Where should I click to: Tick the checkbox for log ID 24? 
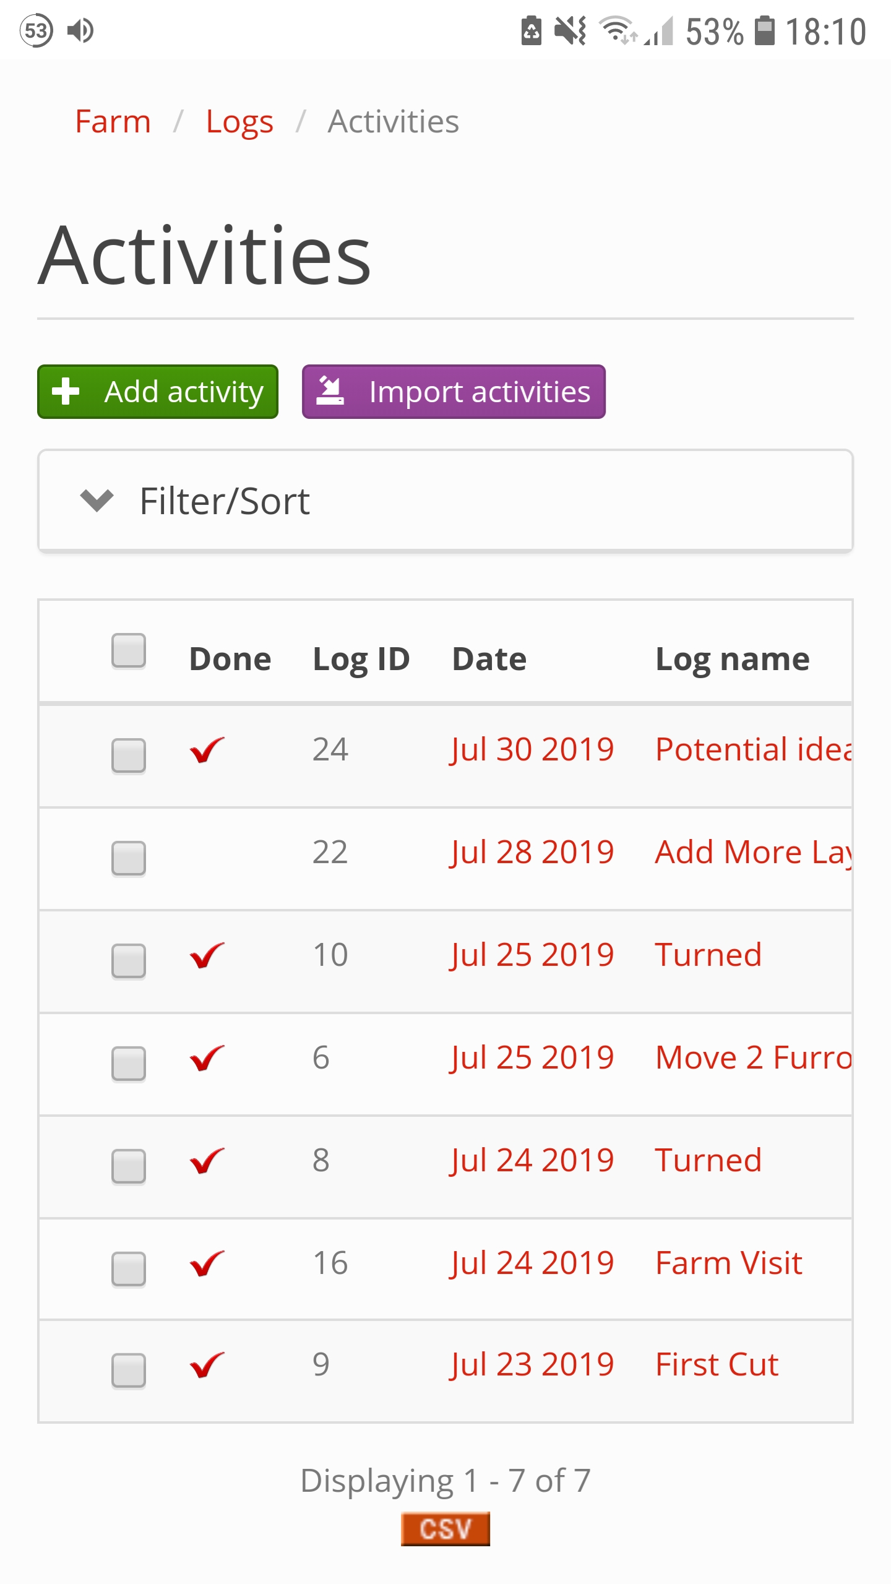click(129, 755)
